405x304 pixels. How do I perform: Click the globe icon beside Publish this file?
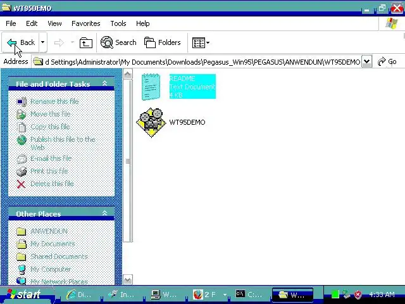(x=22, y=140)
